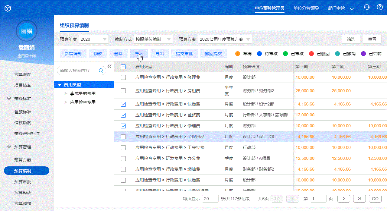Switch to 单位分管领导 tab
This screenshot has width=387, height=211.
click(x=306, y=8)
